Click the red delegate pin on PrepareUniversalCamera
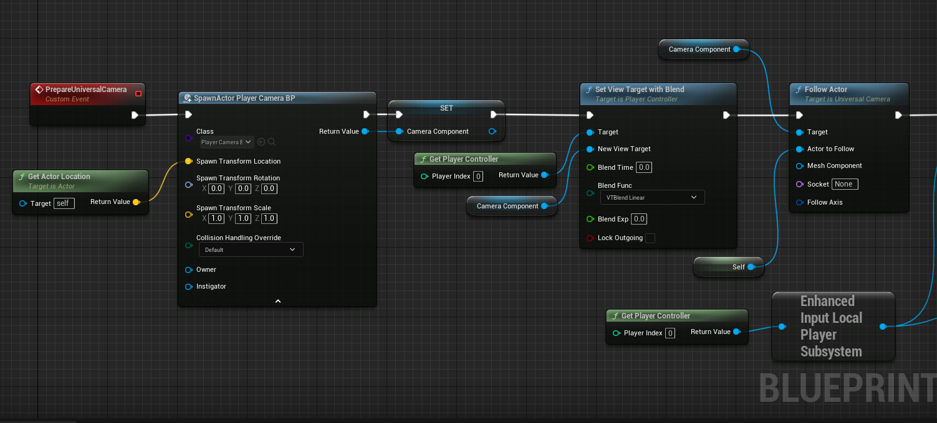 point(138,94)
